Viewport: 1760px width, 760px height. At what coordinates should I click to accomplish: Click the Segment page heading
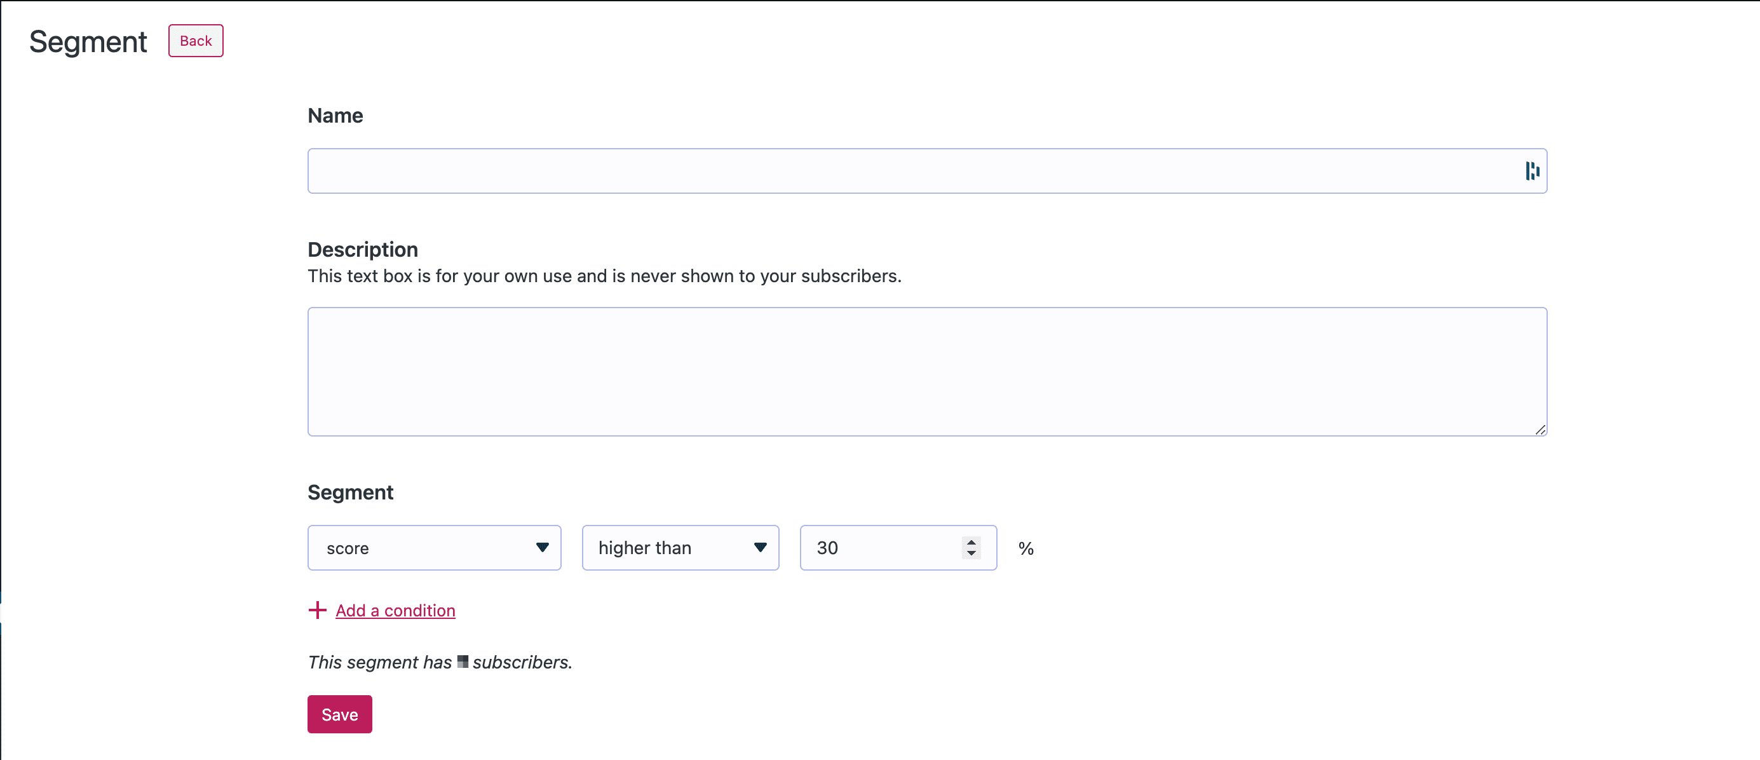[x=88, y=42]
